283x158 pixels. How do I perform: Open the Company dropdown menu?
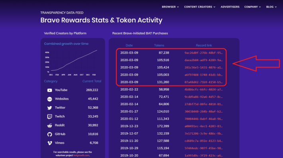pos(252,7)
